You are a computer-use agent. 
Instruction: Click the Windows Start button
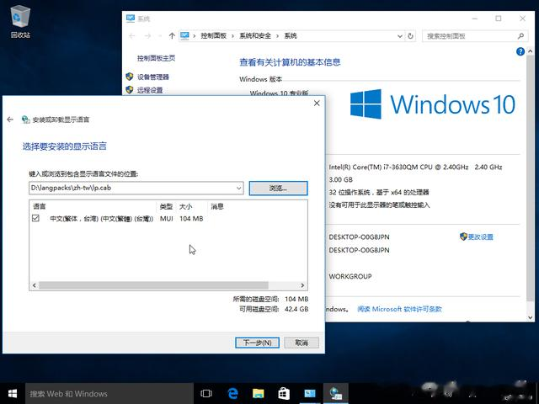[13, 393]
